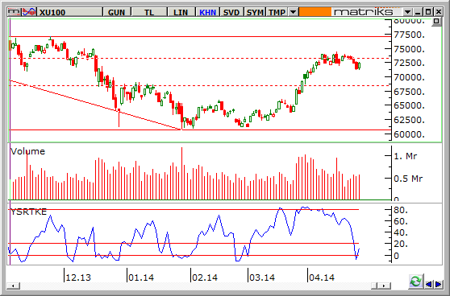Image resolution: width=450 pixels, height=296 pixels.
Task: Open the chart type wave icon
Action: click(x=29, y=12)
